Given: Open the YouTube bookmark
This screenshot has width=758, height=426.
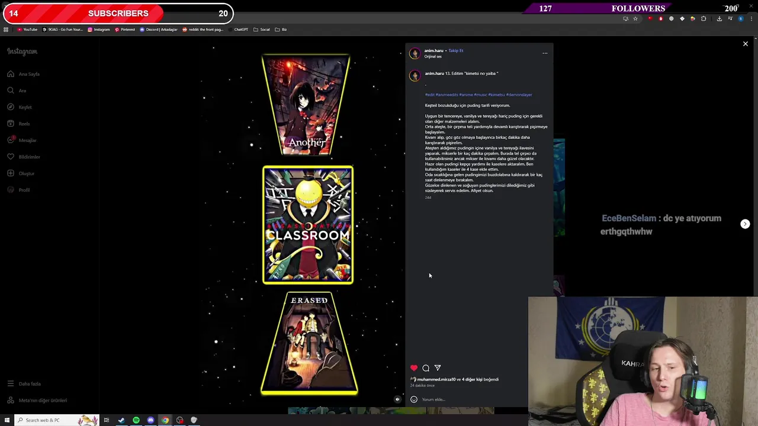Looking at the screenshot, I should [27, 30].
